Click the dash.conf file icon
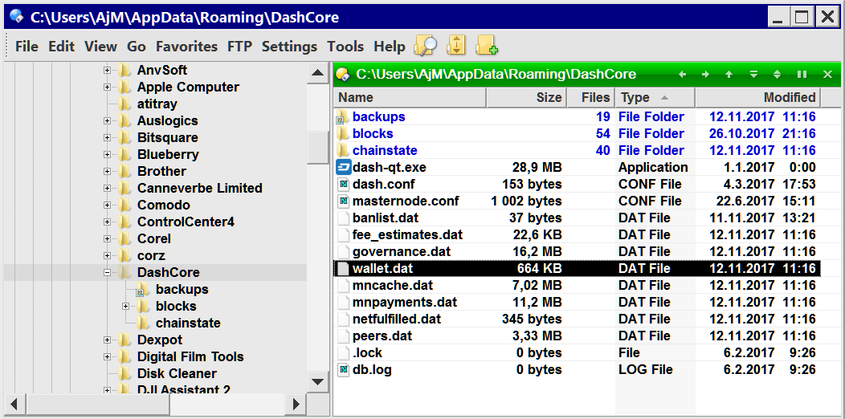 [343, 184]
